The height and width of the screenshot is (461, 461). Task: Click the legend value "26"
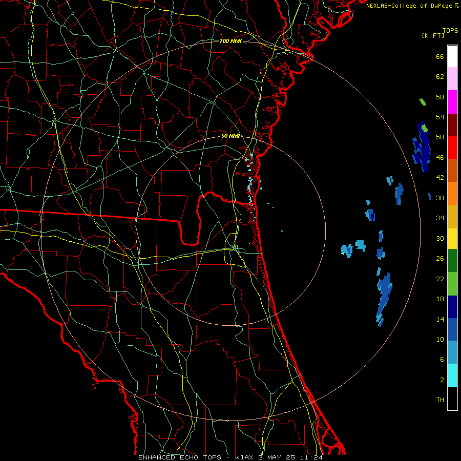(x=440, y=259)
